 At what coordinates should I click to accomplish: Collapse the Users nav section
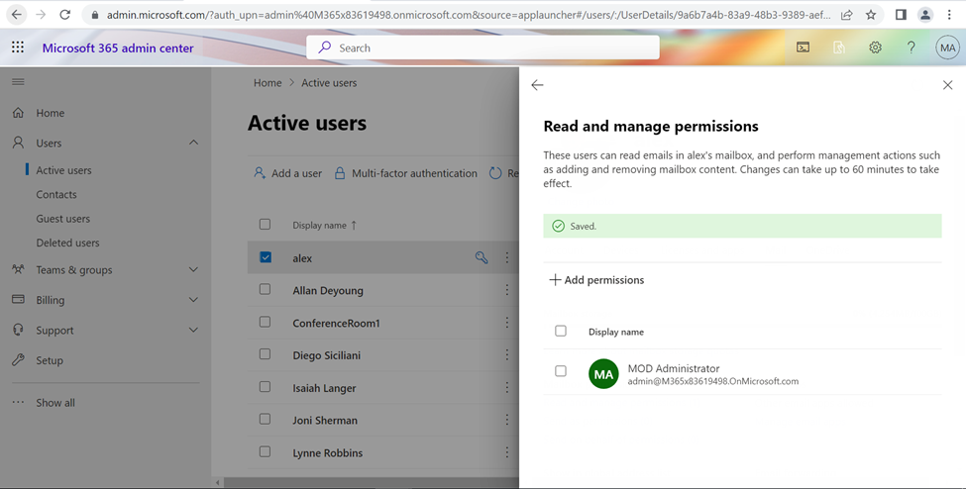click(193, 143)
